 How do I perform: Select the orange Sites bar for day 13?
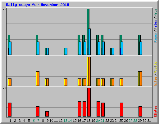[x=66, y=82]
